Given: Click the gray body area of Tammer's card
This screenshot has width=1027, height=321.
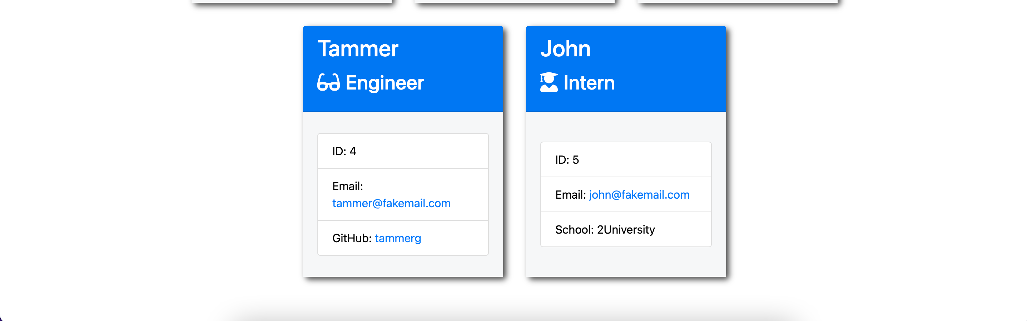Looking at the screenshot, I should 403,266.
